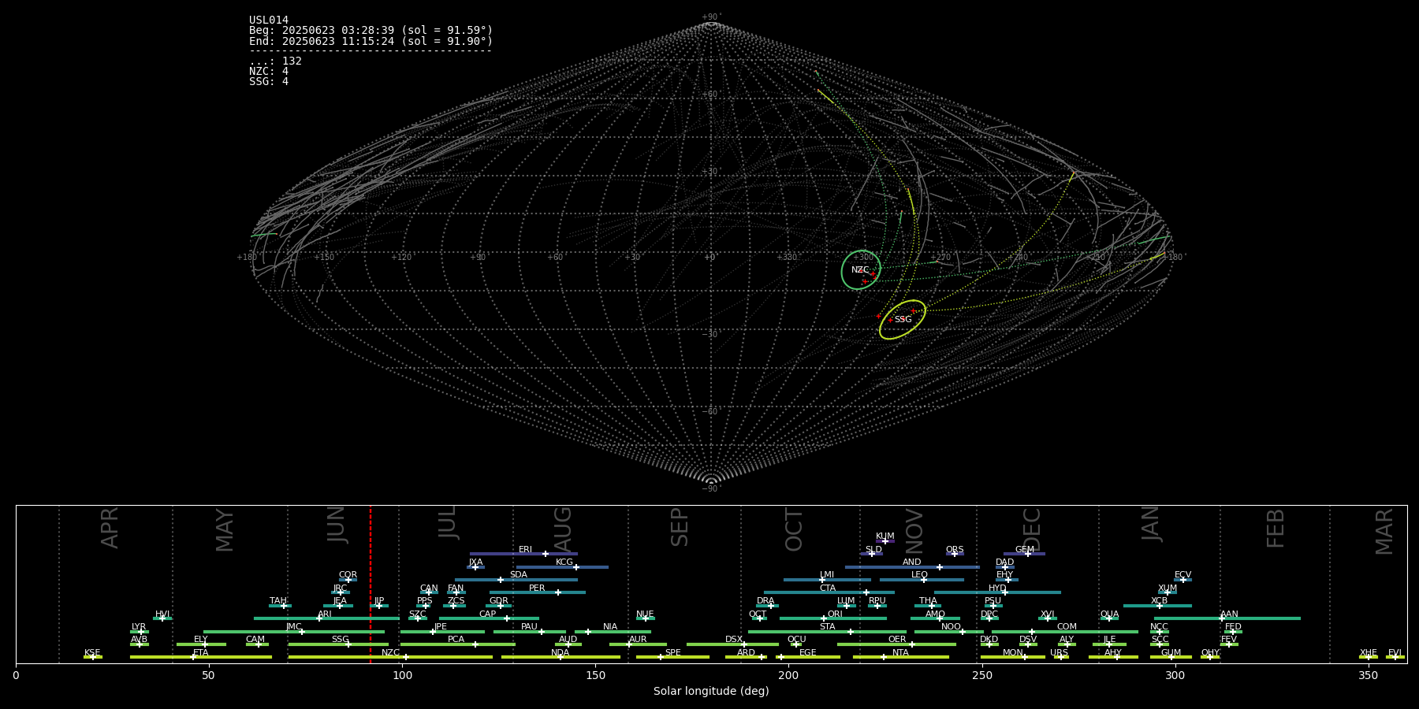This screenshot has width=1419, height=709.
Task: Click the LYR shower label
Action: coord(139,627)
